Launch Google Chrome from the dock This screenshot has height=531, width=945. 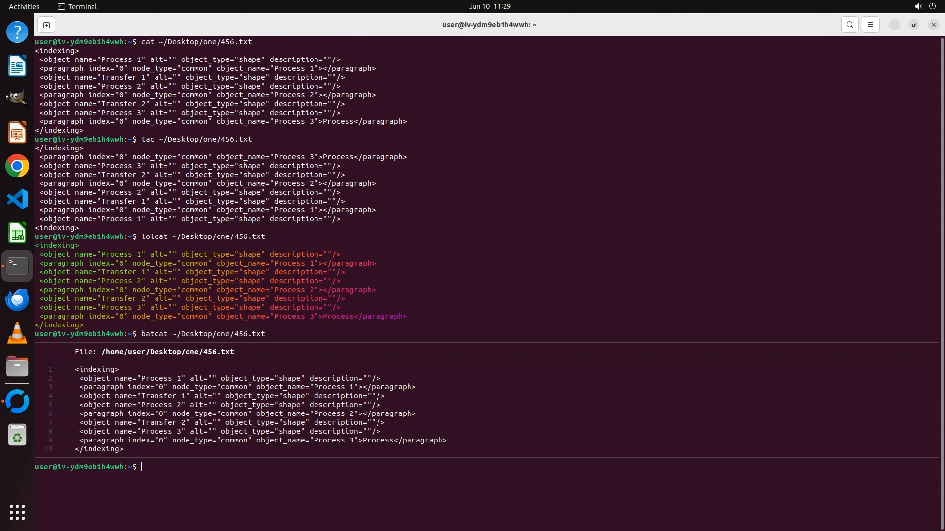coord(17,166)
